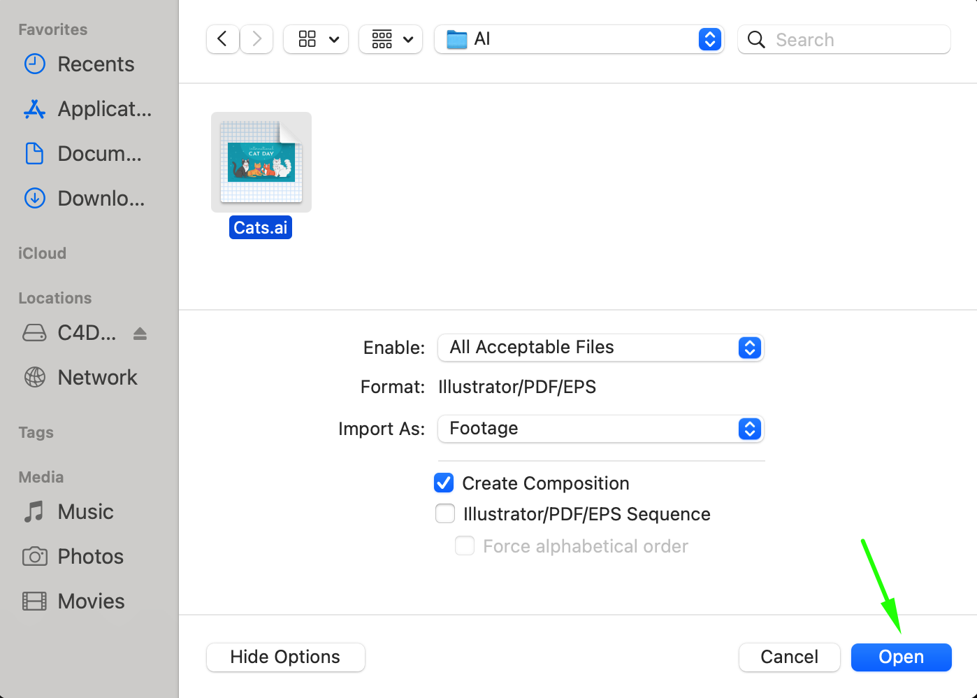Click the Open button
The image size is (977, 698).
pos(901,657)
